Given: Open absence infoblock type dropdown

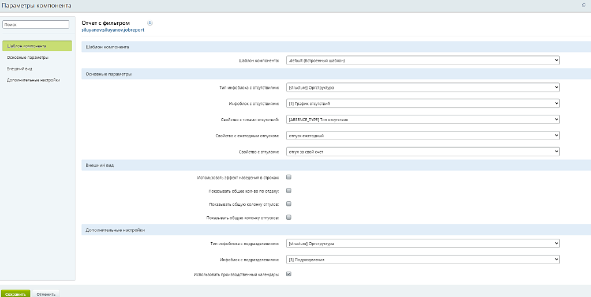Looking at the screenshot, I should coord(422,88).
